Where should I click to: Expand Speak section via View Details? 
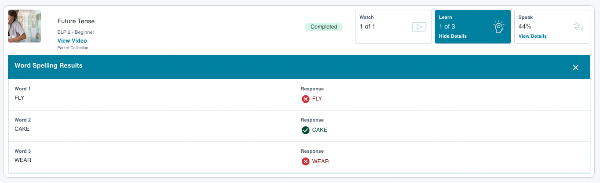click(x=532, y=36)
